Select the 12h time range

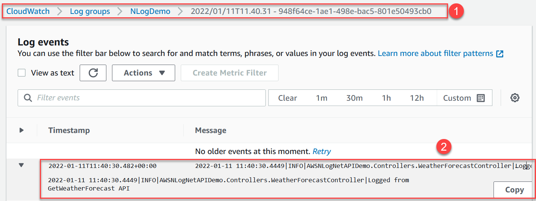point(416,98)
